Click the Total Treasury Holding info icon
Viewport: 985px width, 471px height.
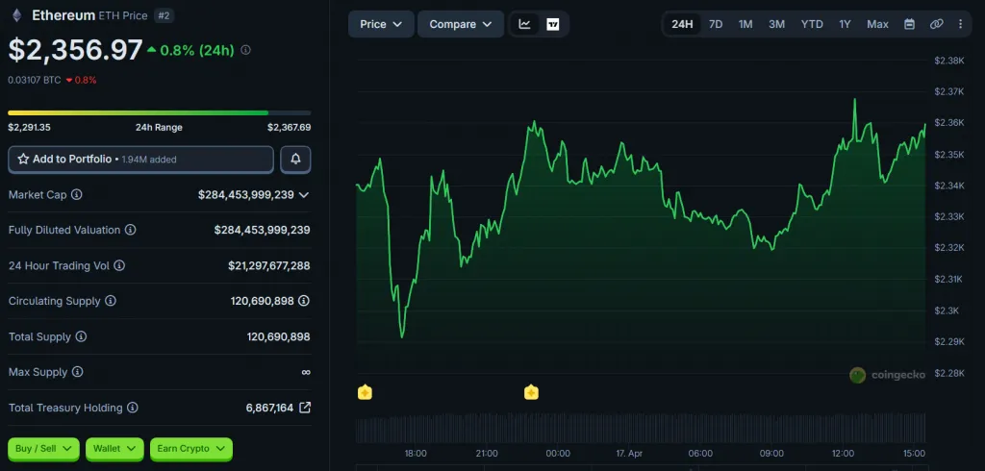pos(133,408)
